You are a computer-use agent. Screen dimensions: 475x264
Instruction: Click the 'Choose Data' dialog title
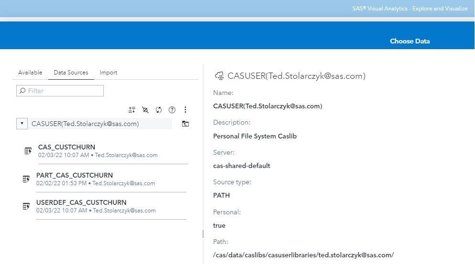410,41
